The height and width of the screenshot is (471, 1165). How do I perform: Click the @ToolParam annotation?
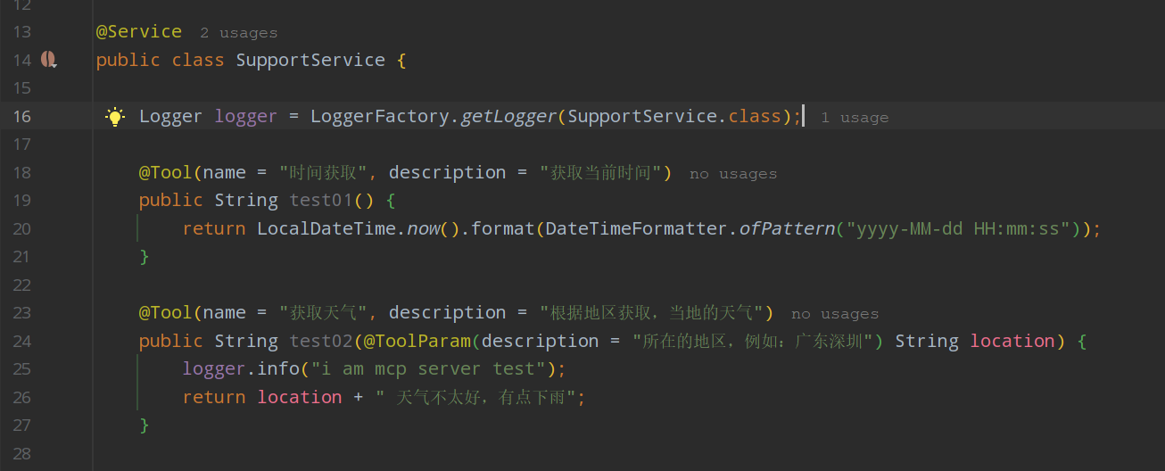[417, 341]
